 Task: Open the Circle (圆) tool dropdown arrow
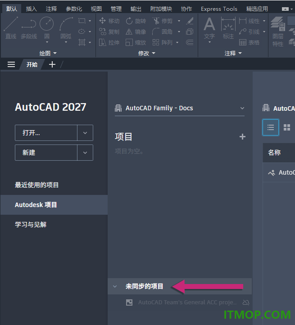tap(47, 42)
